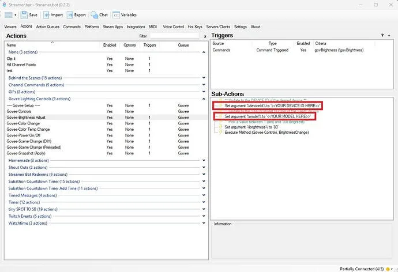Click the Streamer.bot title bar logo
The height and width of the screenshot is (272, 398).
(x=4, y=5)
